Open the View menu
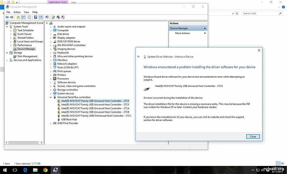 pos(26,12)
